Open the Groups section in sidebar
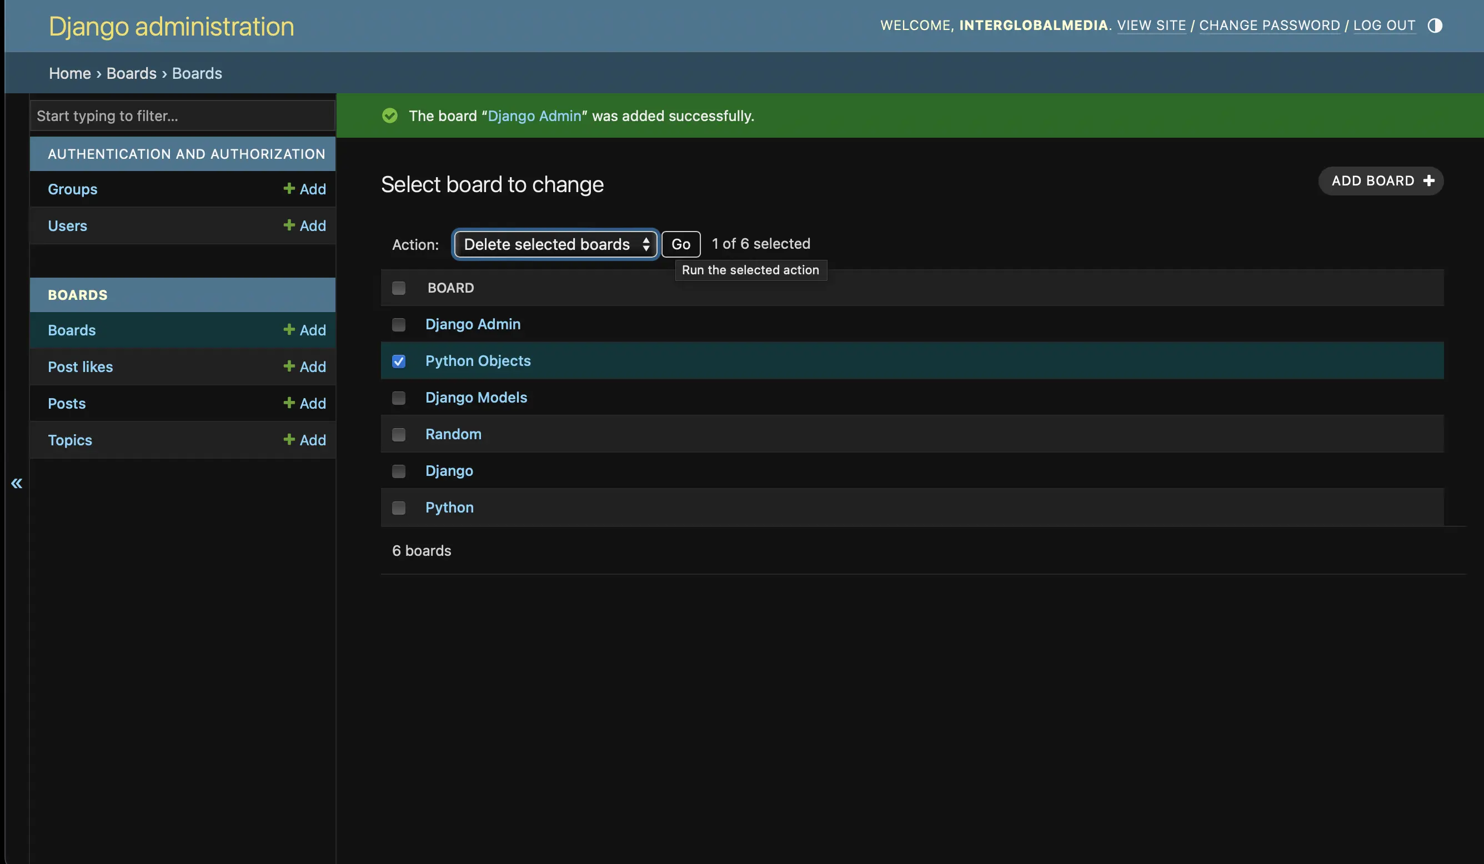The height and width of the screenshot is (864, 1484). coord(72,189)
